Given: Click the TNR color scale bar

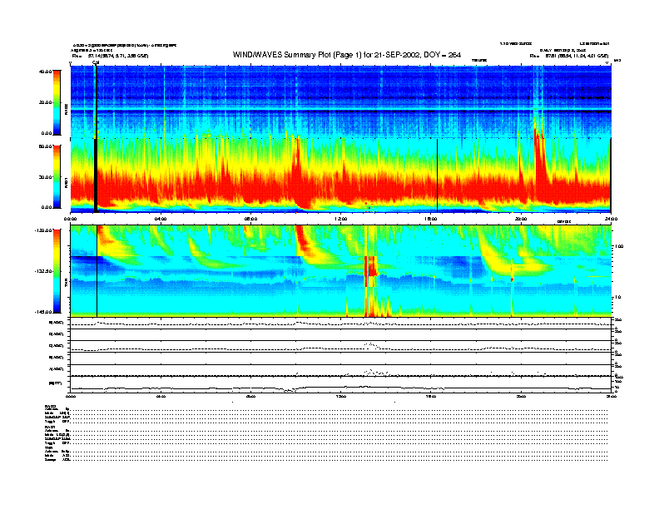Looking at the screenshot, I should 57,271.
